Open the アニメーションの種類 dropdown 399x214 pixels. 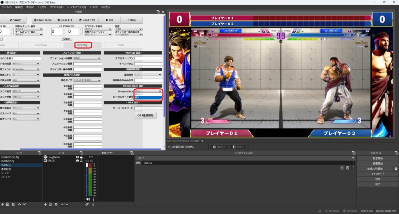pyautogui.click(x=87, y=58)
